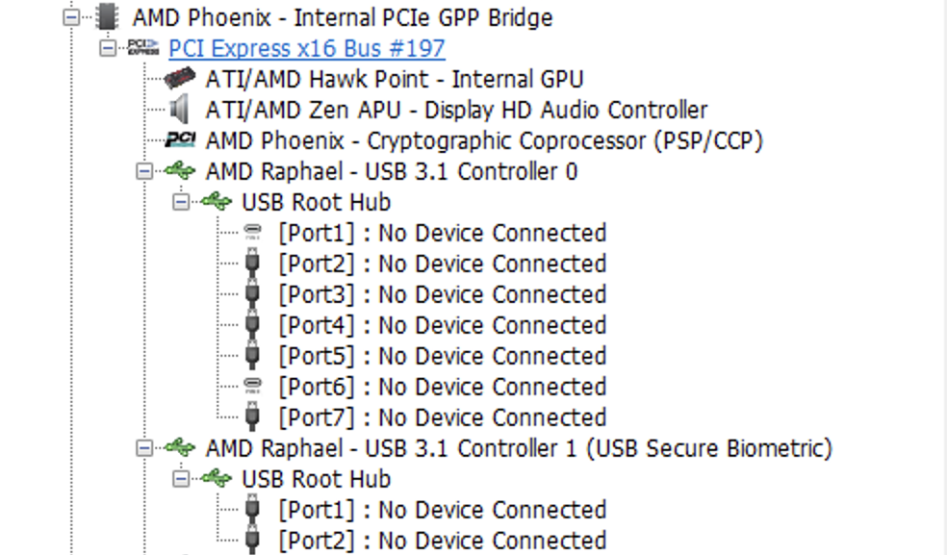Collapse AMD Raphael USB 3.1 Controller 0
Image resolution: width=947 pixels, height=555 pixels.
pyautogui.click(x=143, y=171)
